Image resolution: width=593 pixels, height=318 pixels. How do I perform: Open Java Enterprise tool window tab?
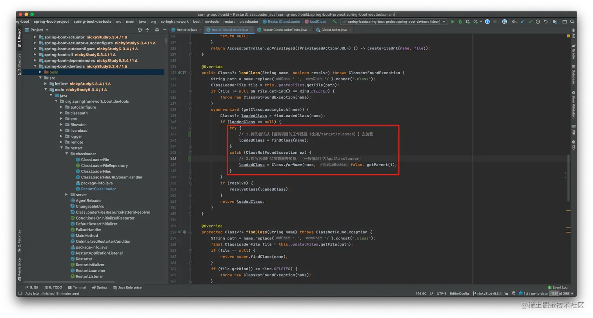point(127,287)
